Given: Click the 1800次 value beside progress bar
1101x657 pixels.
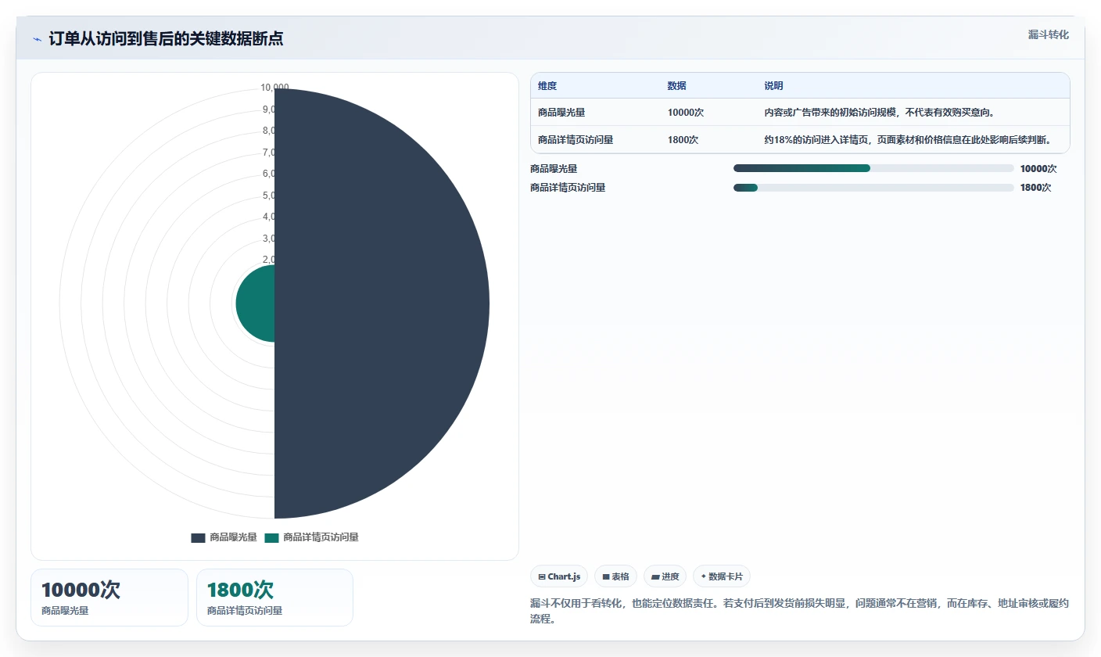Looking at the screenshot, I should tap(1035, 188).
